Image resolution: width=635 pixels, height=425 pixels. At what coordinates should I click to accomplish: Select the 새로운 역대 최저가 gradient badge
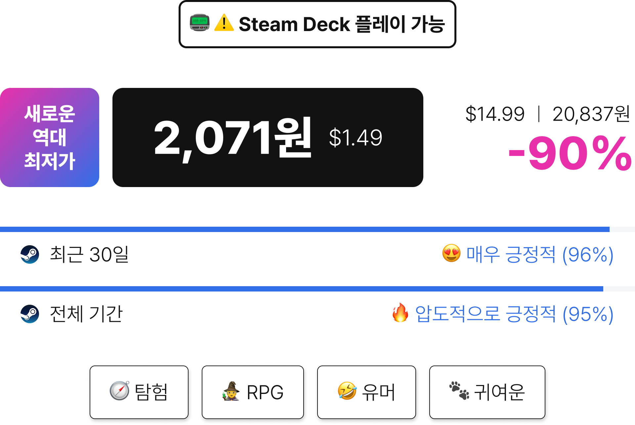coord(50,137)
